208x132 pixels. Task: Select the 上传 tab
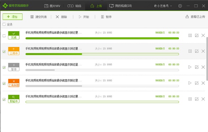[x=96, y=6]
